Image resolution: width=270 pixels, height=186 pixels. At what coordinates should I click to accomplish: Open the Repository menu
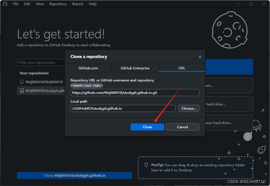(x=58, y=4)
